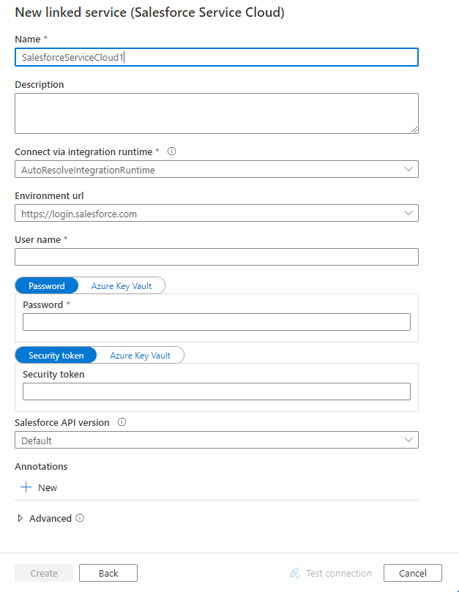Click the info icon beside Connect via integration runtime
The image size is (459, 592).
click(x=171, y=151)
